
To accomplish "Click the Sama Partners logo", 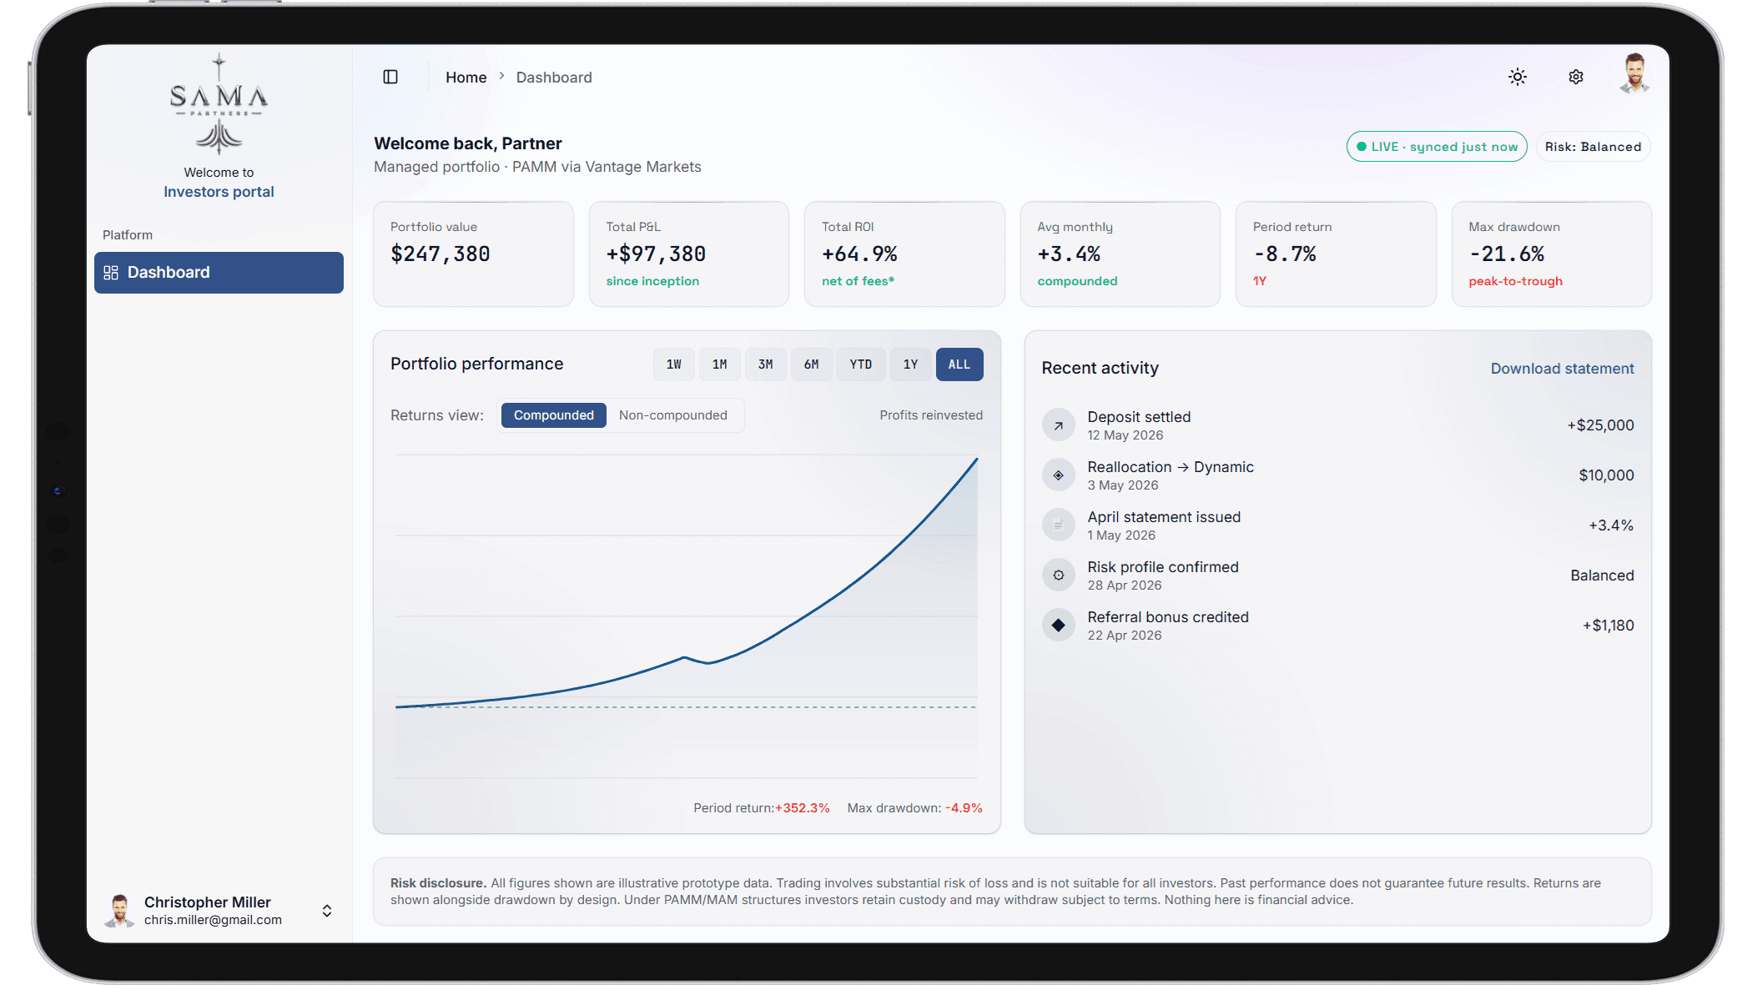I will click(x=219, y=104).
